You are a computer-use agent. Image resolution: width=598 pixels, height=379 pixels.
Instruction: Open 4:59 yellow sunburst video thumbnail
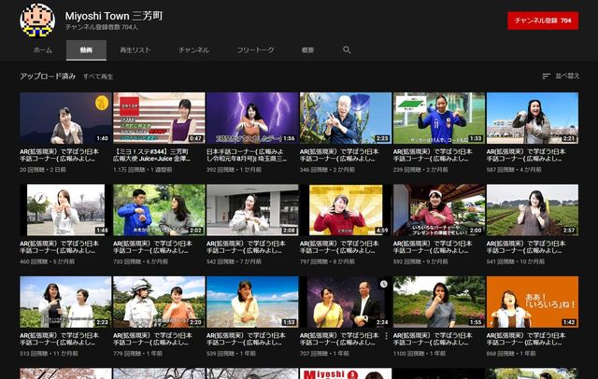346,210
